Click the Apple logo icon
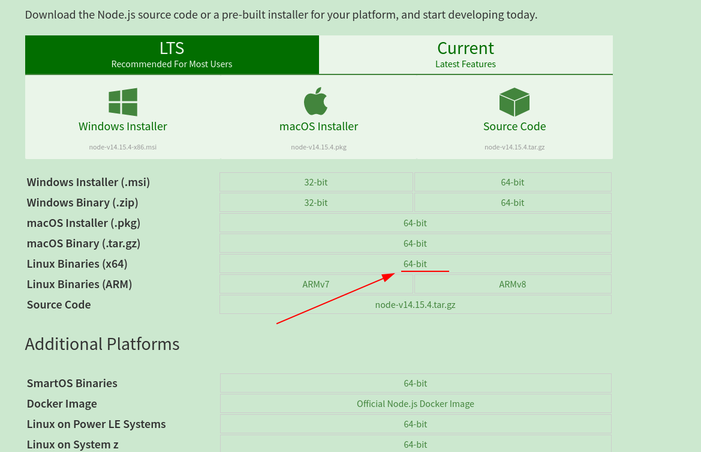This screenshot has width=701, height=452. click(315, 101)
